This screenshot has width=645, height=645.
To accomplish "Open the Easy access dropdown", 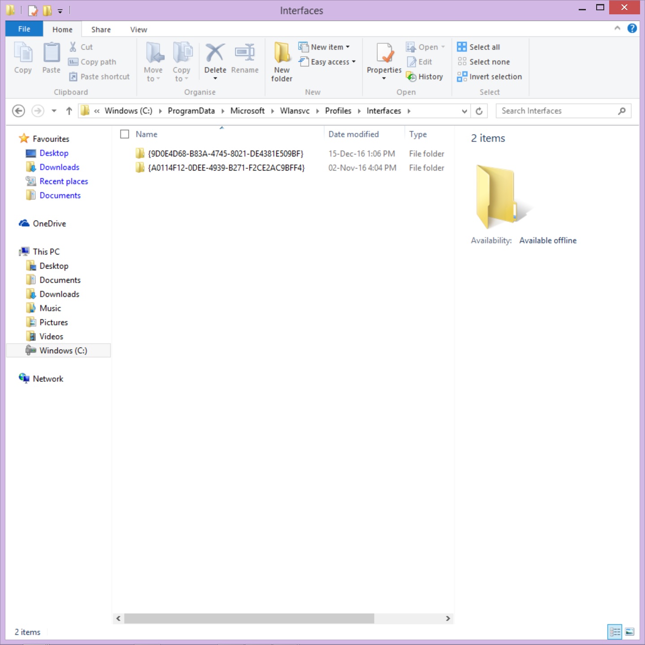I will [327, 62].
